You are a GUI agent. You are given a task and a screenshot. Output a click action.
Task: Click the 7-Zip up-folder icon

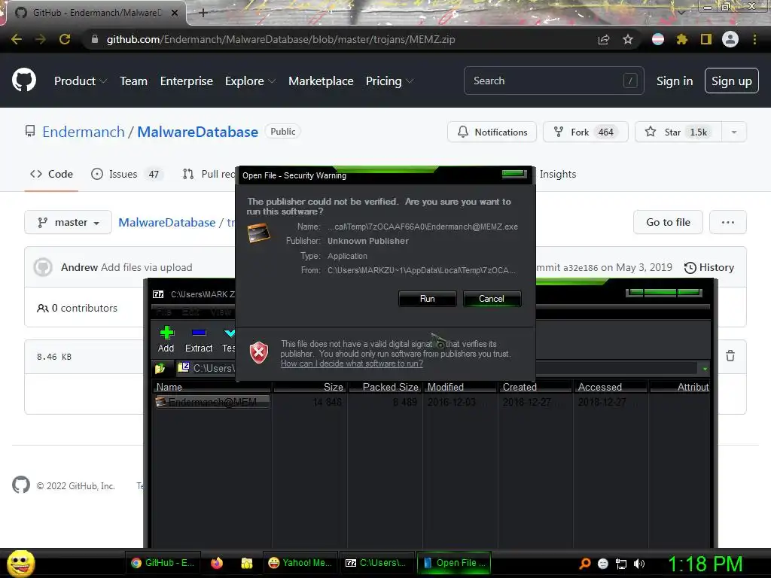[x=160, y=367]
